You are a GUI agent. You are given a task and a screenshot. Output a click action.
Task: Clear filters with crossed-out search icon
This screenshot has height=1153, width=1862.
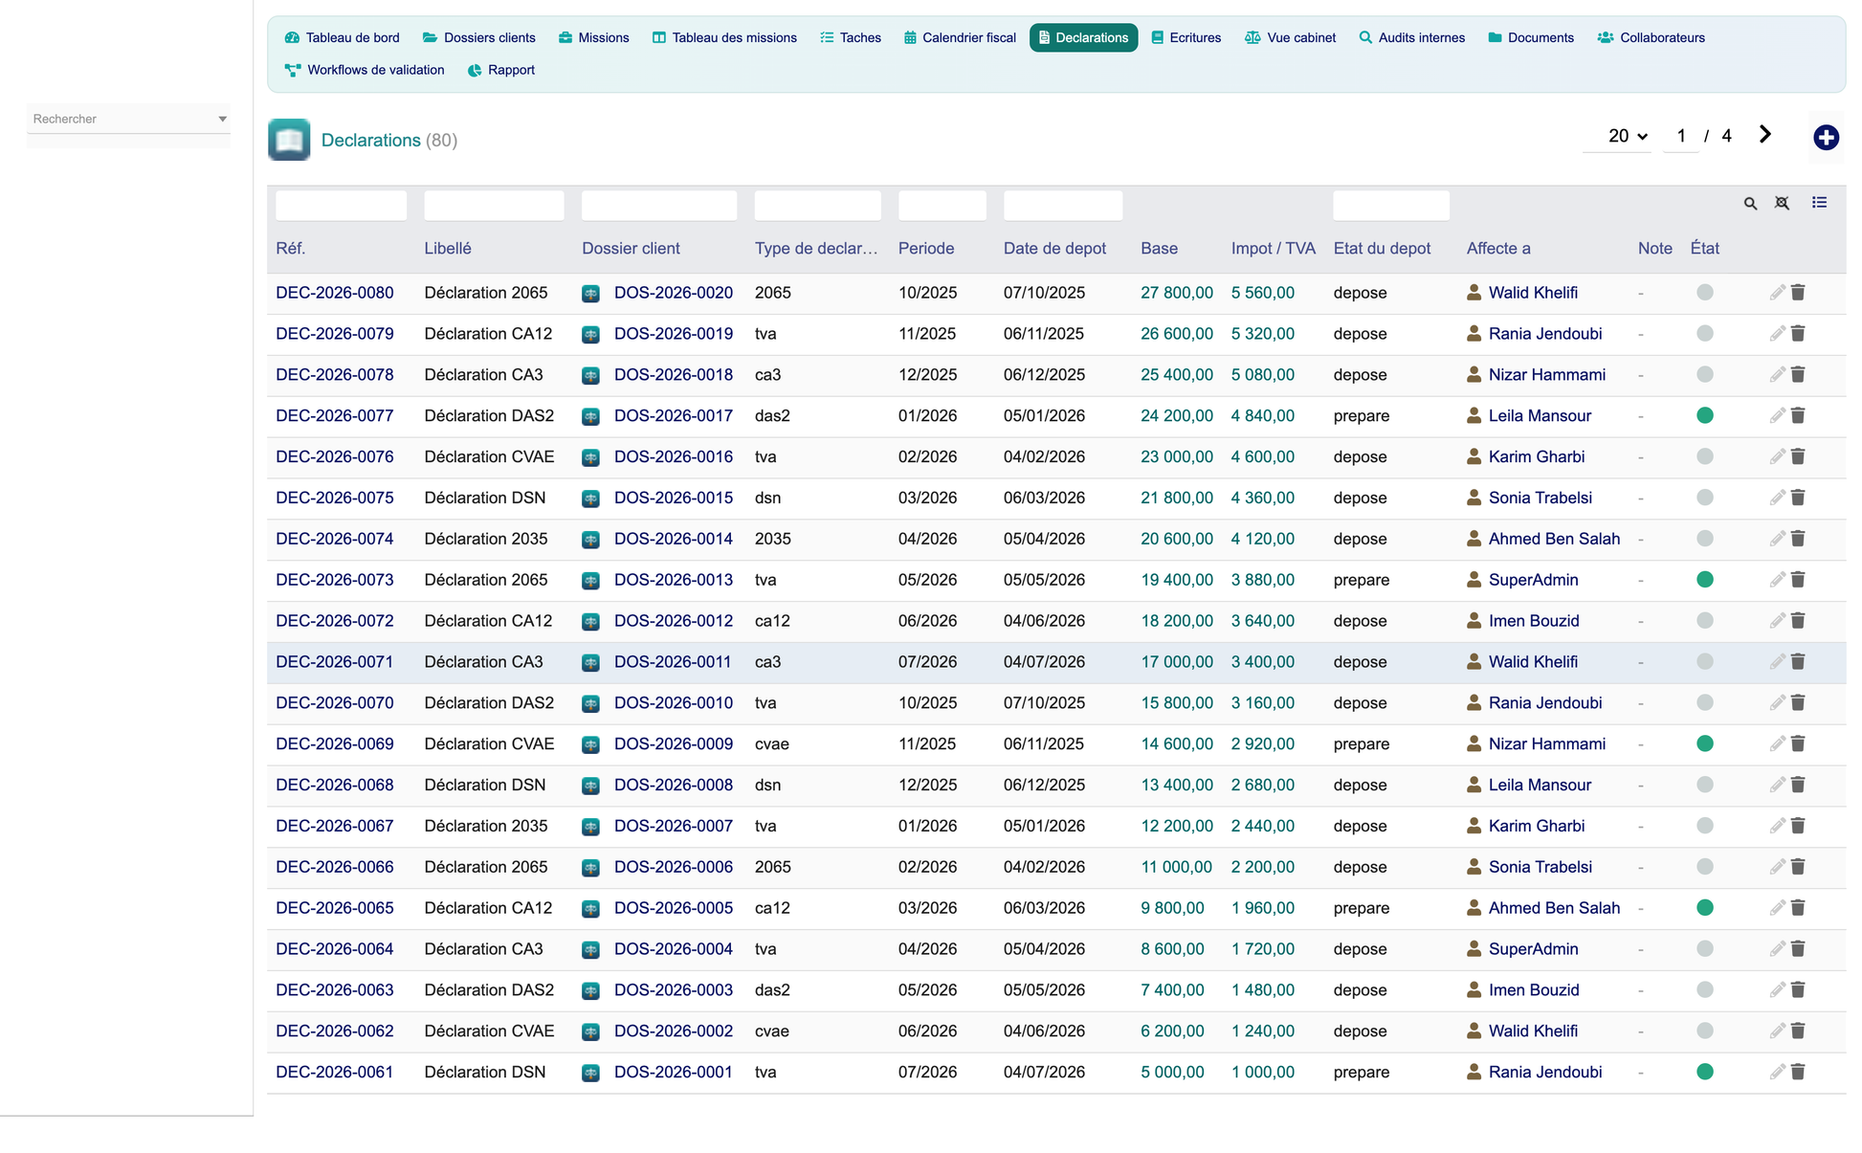(x=1782, y=203)
